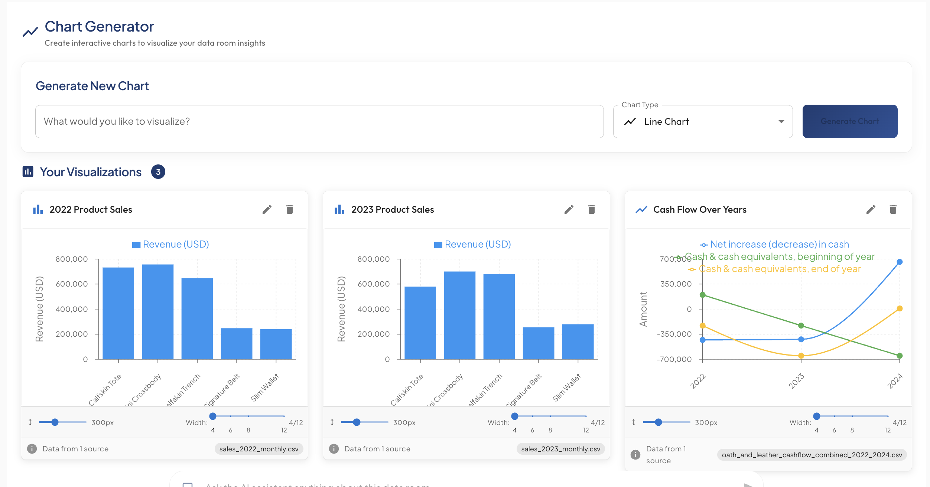Click the info icon under the 2023 Product Sales chart
The width and height of the screenshot is (930, 487).
pyautogui.click(x=334, y=449)
